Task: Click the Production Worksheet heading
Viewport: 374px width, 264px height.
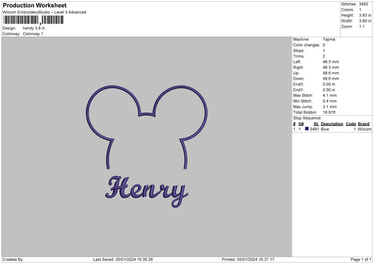Action: click(x=34, y=6)
